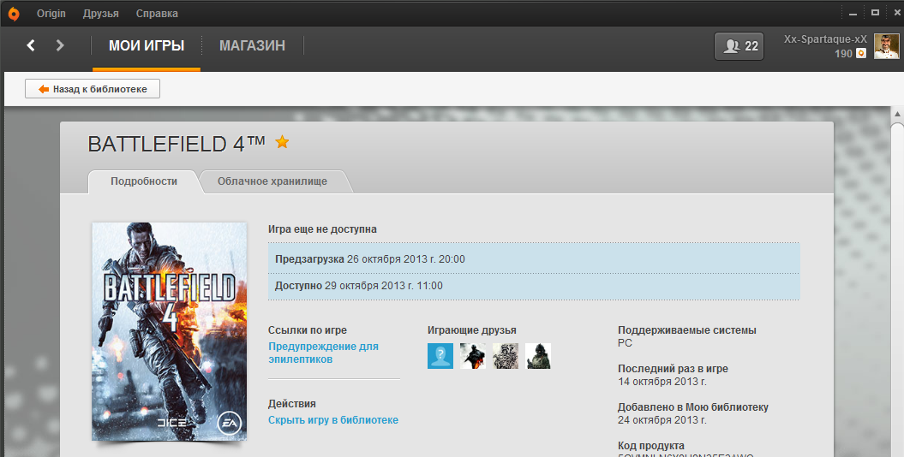This screenshot has width=904, height=457.
Task: Select the Подробности tab
Action: click(144, 181)
